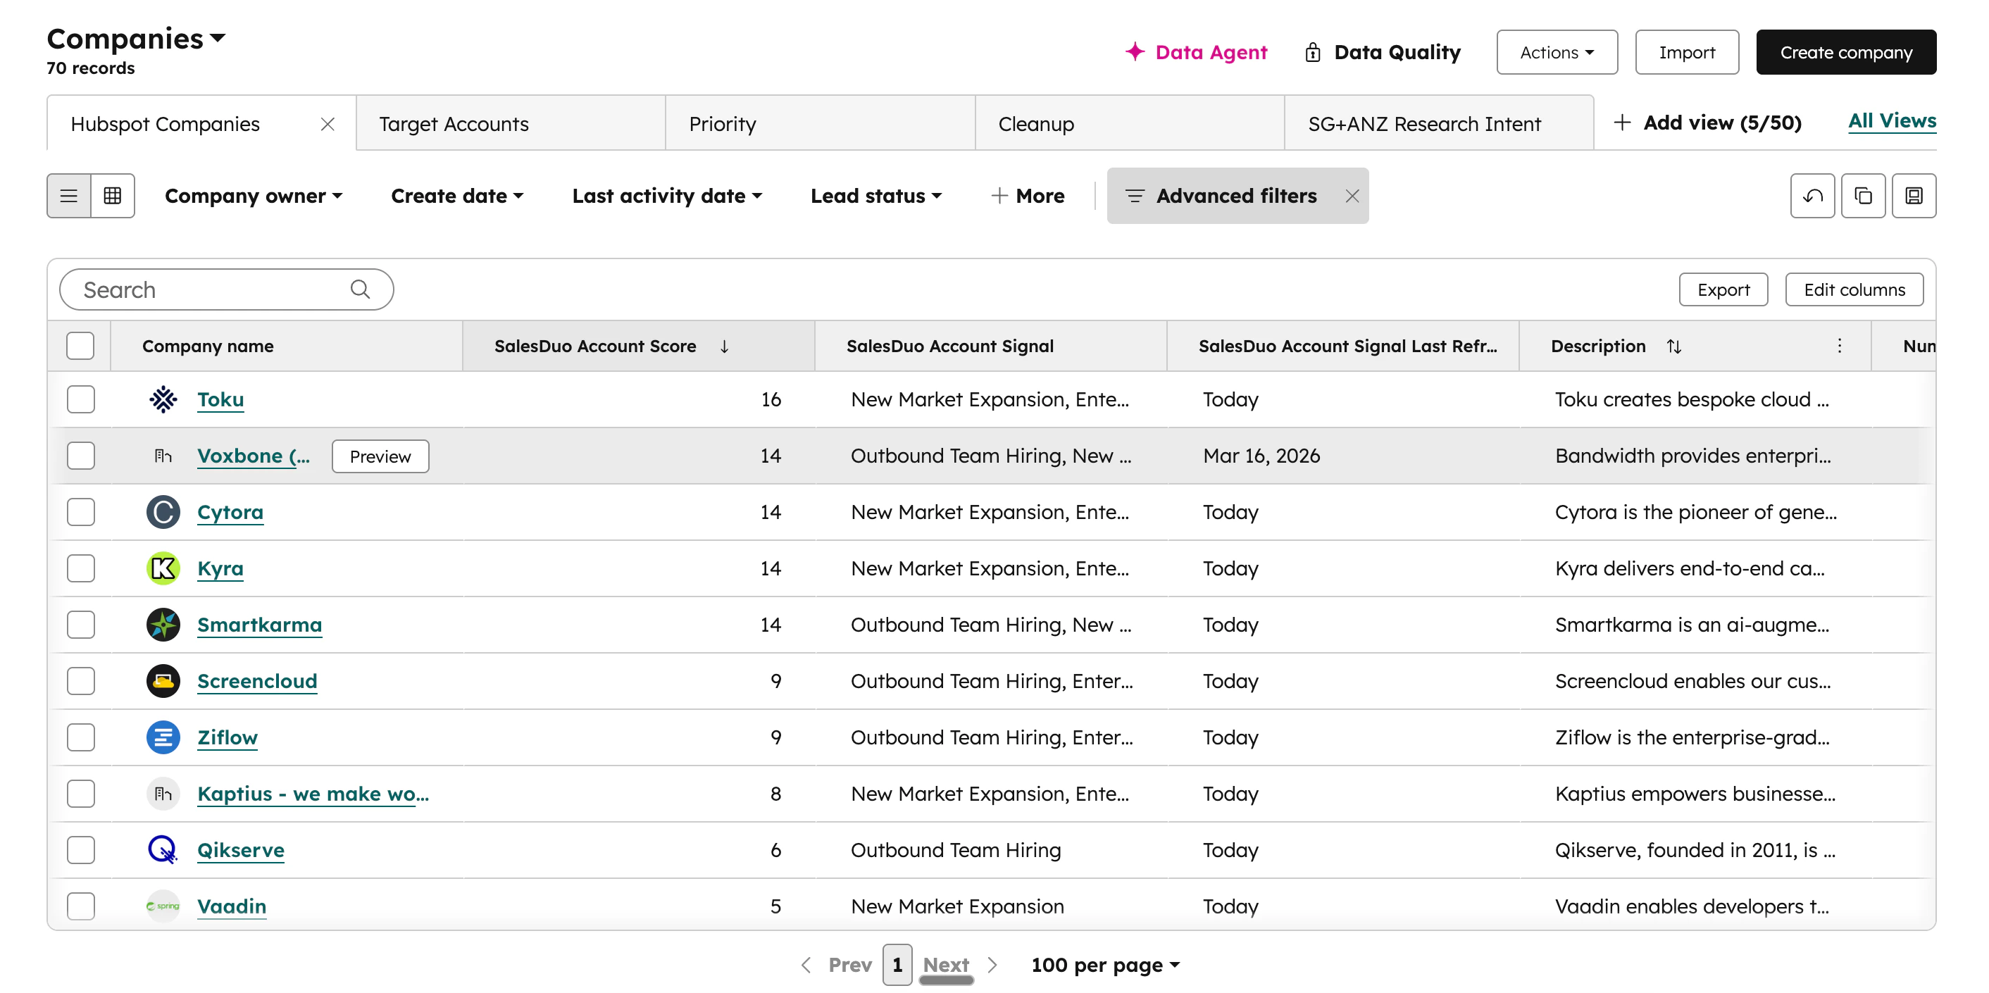1989x993 pixels.
Task: Open the SG+ANZ Research Intent tab
Action: pyautogui.click(x=1424, y=123)
